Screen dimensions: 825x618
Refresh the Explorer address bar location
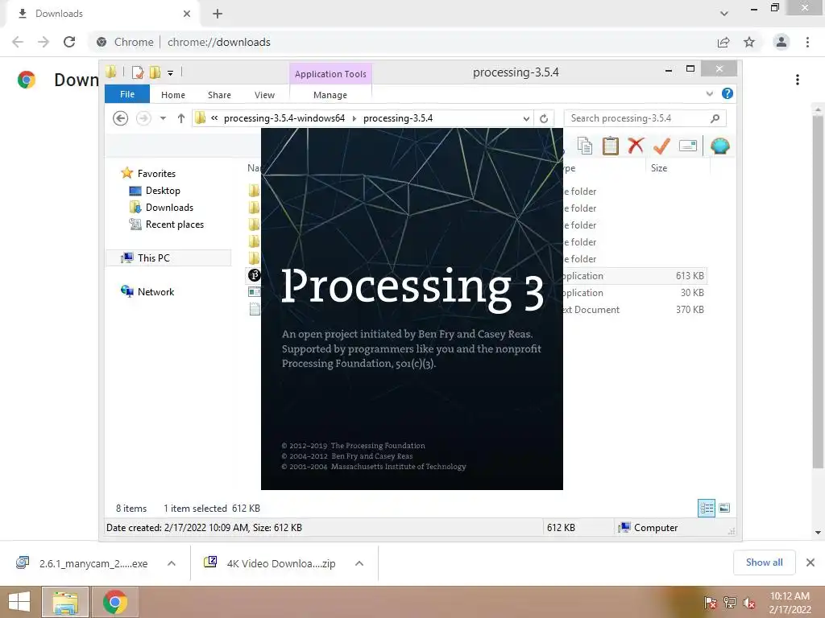(544, 118)
